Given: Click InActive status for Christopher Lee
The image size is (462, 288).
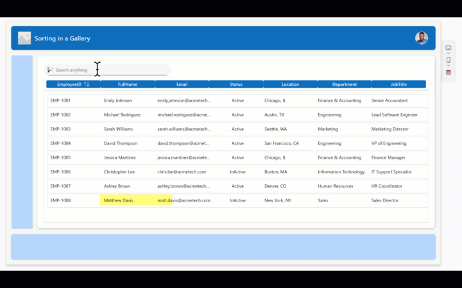Looking at the screenshot, I should point(237,172).
